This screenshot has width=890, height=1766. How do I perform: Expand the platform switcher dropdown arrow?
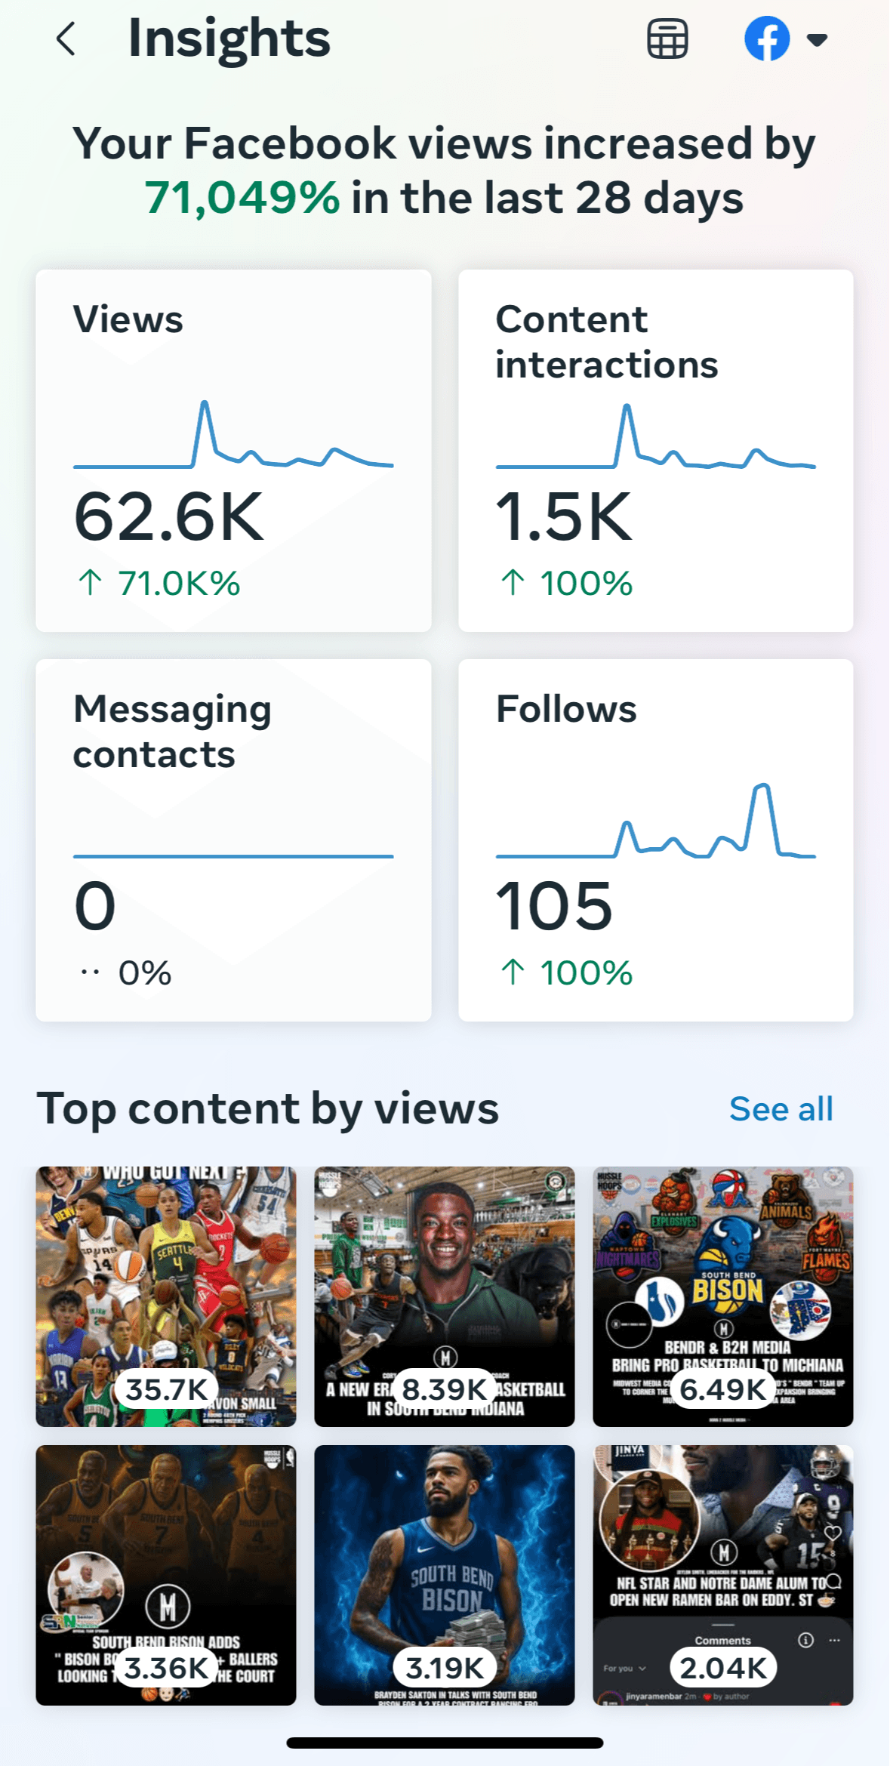[817, 39]
